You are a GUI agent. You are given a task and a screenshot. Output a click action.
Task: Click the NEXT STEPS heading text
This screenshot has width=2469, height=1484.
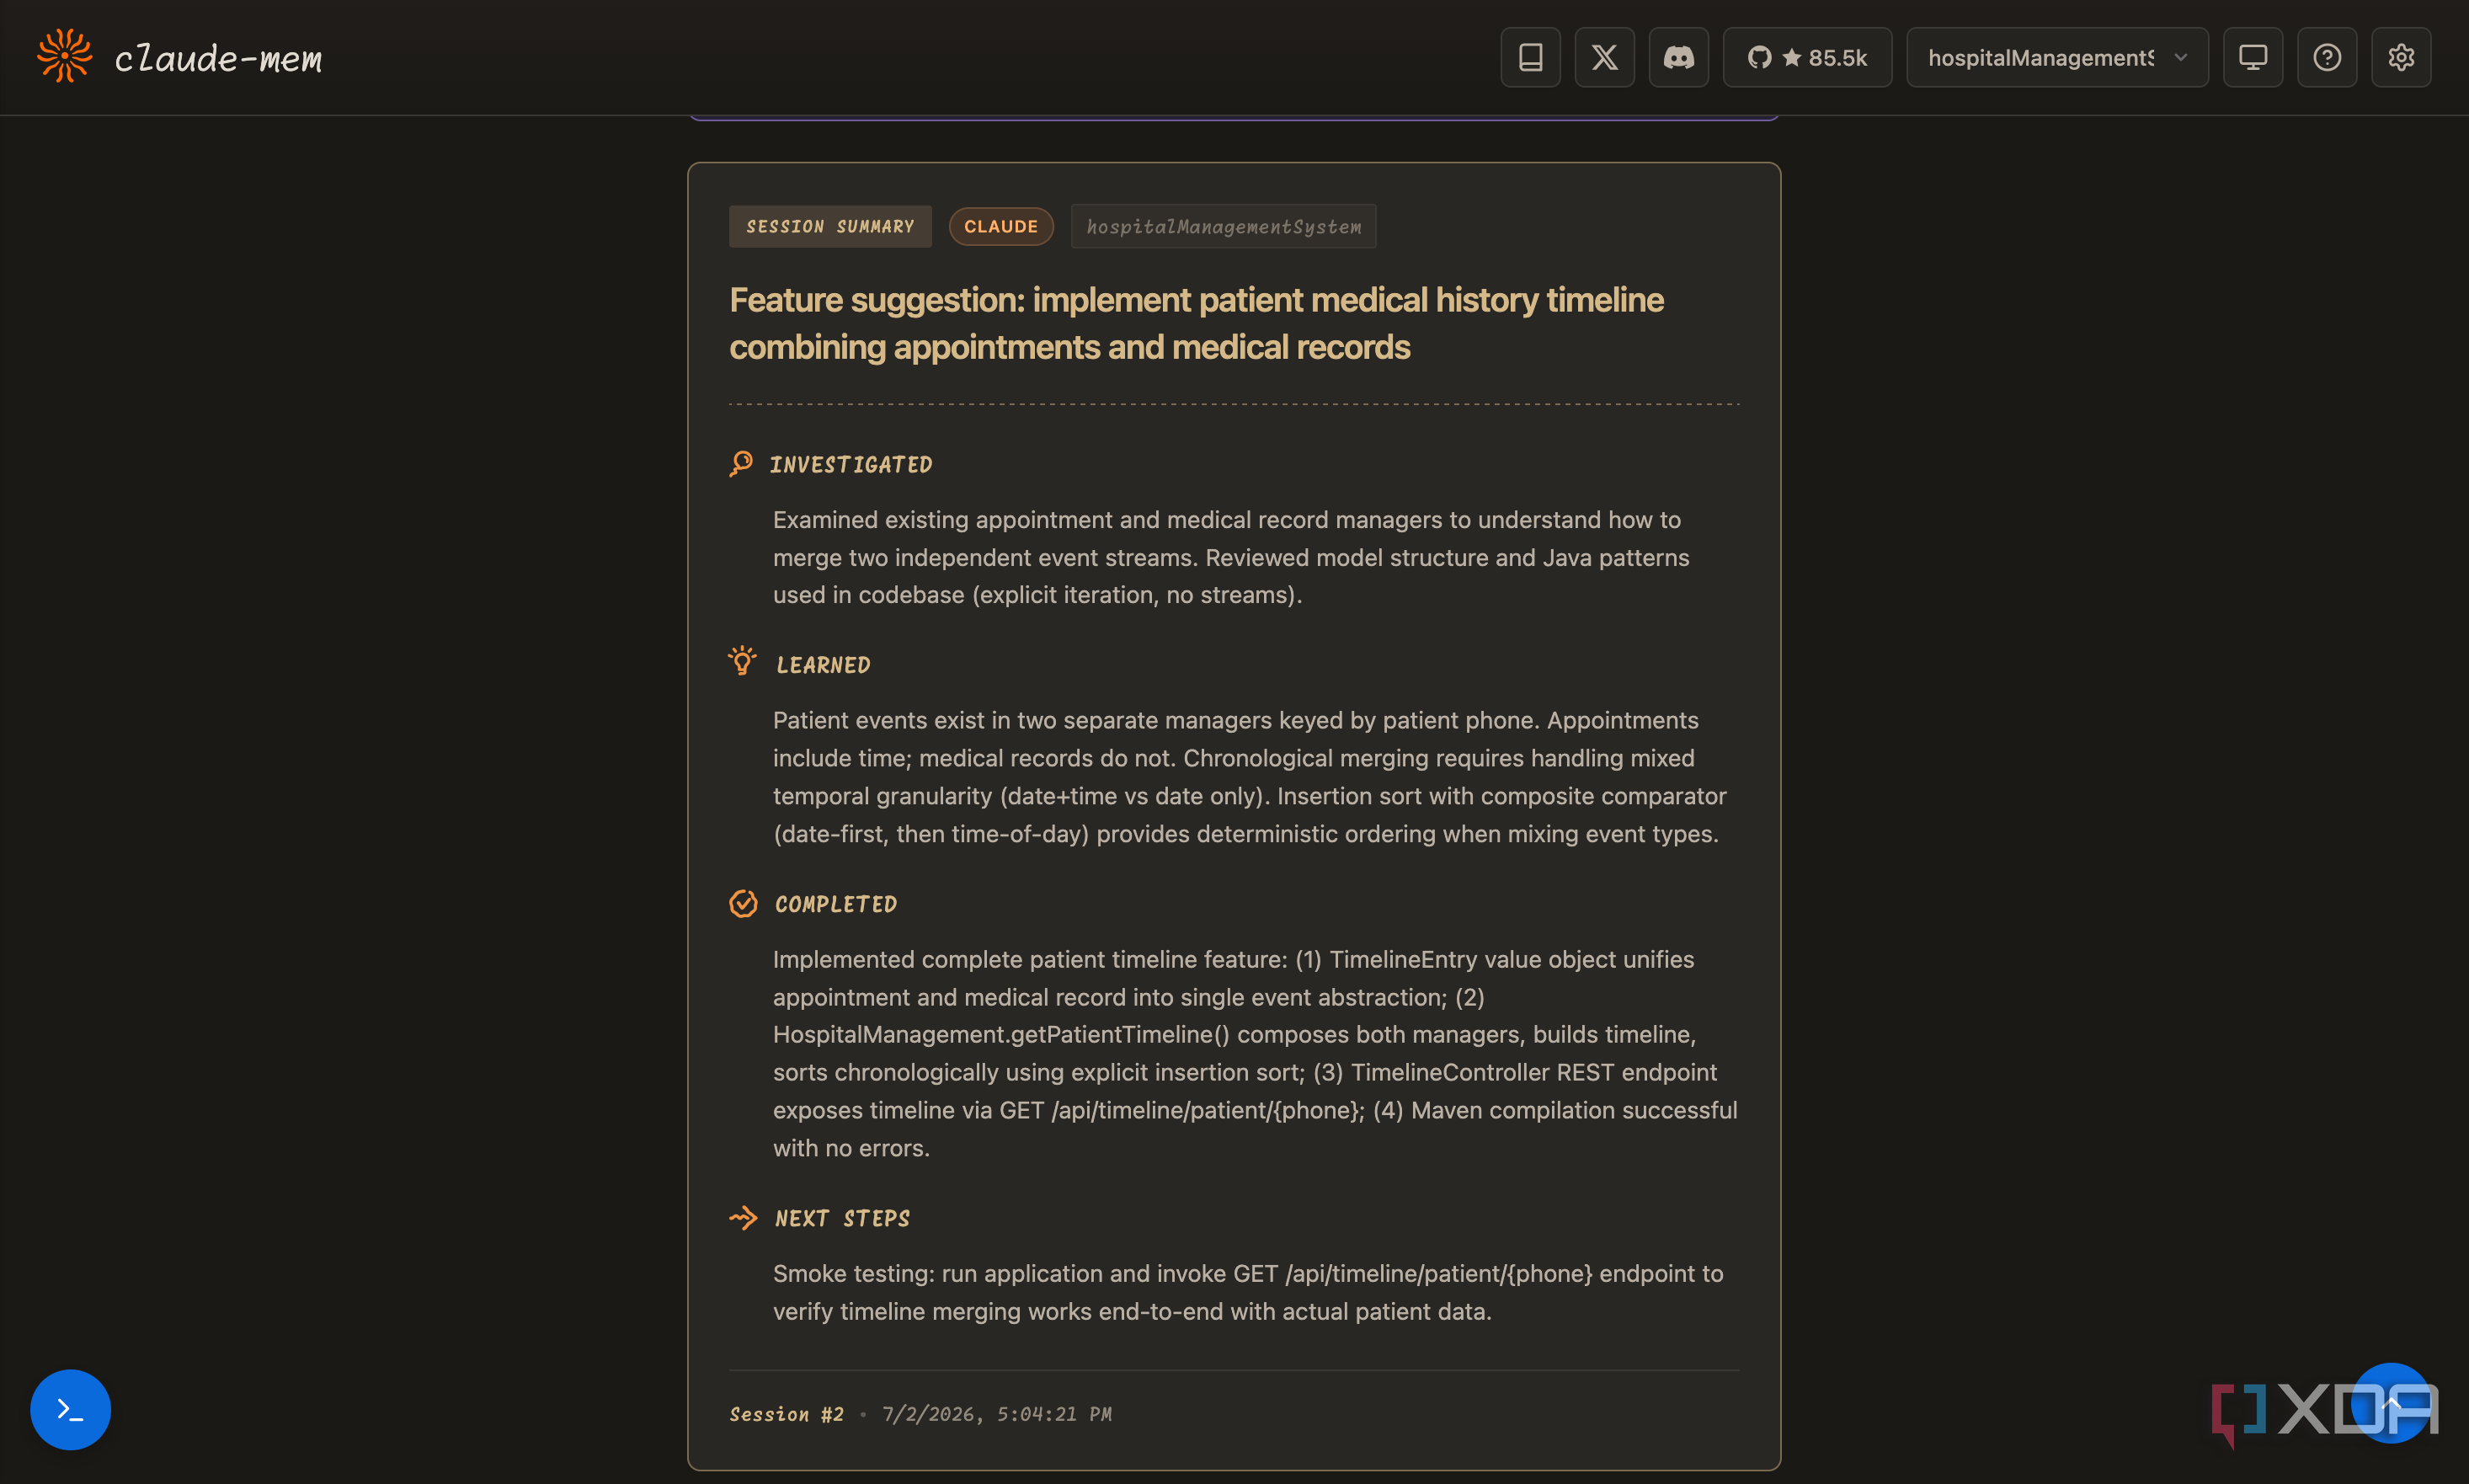tap(843, 1218)
